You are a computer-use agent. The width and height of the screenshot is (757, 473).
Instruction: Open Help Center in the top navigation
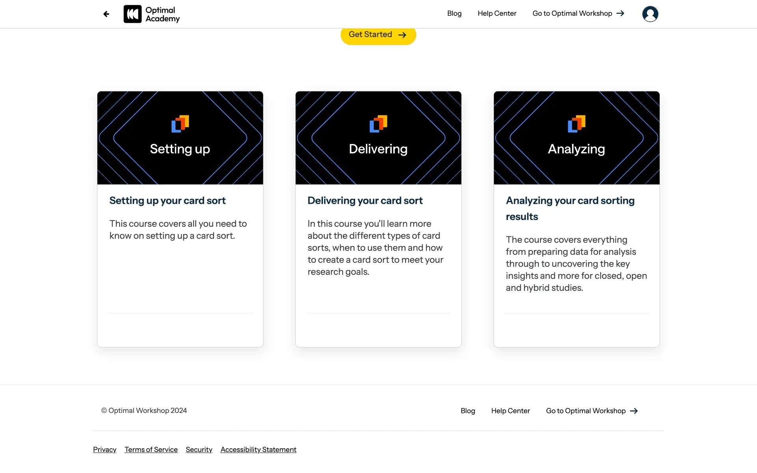click(x=497, y=13)
